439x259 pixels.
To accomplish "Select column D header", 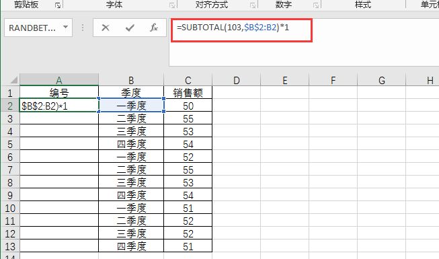I will [x=237, y=80].
